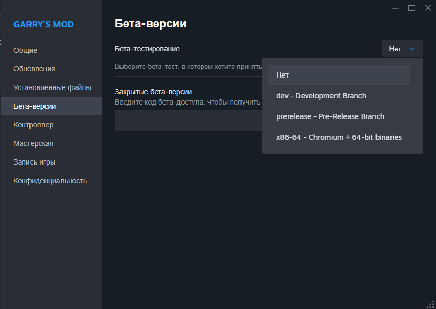Image resolution: width=436 pixels, height=309 pixels.
Task: Select the Бета-версии sidebar item
Action: (x=52, y=106)
